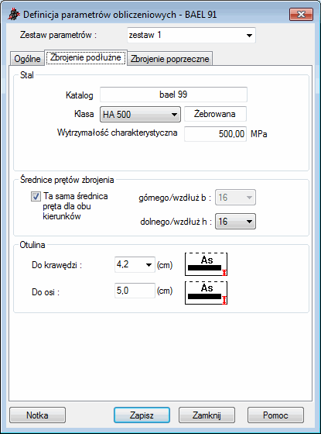This screenshot has width=321, height=434.
Task: Click the edge cover diagram icon
Action: [x=206, y=264]
